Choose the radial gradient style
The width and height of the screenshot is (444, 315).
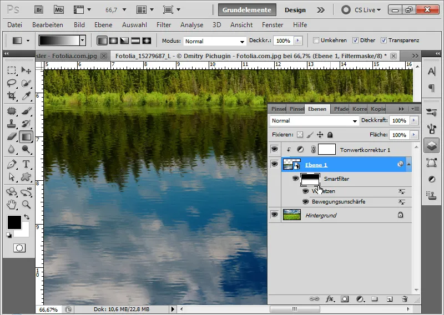pos(113,40)
